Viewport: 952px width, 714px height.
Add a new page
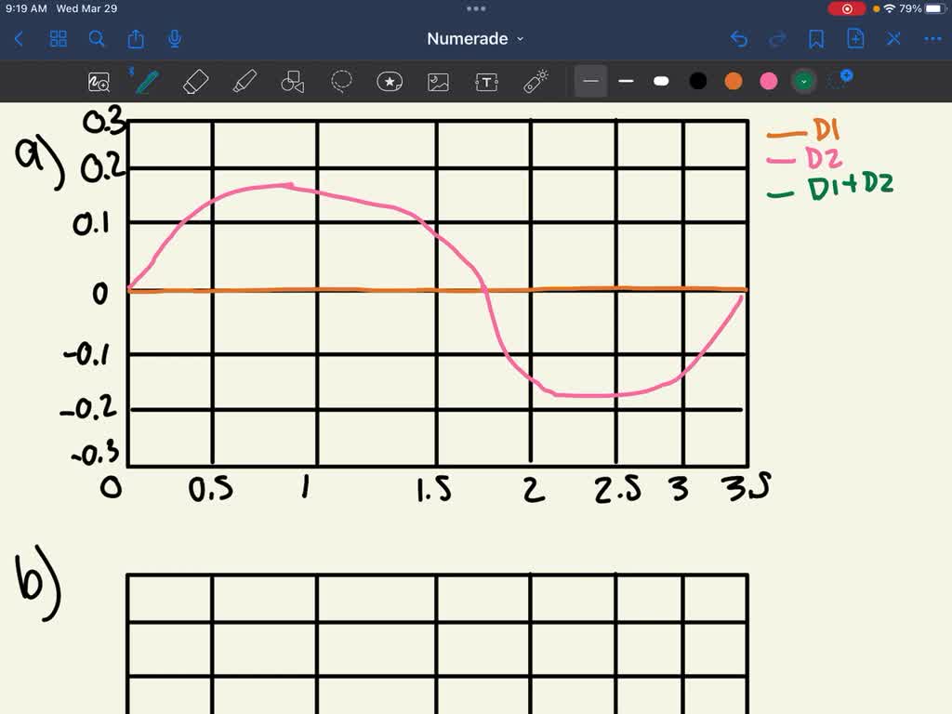click(x=855, y=38)
